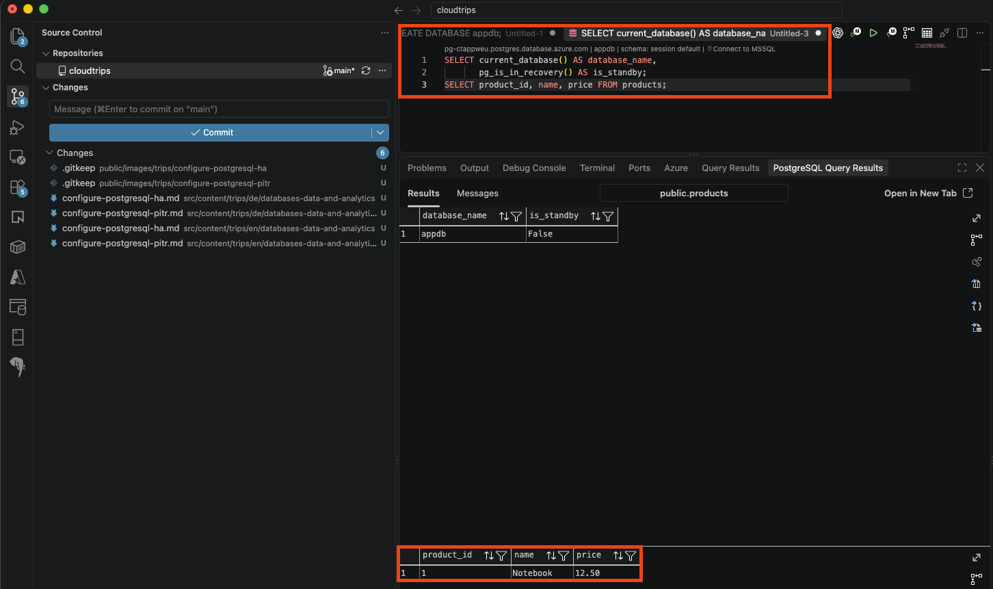Select the cloudtrips repository row
This screenshot has height=589, width=993.
pyautogui.click(x=214, y=70)
